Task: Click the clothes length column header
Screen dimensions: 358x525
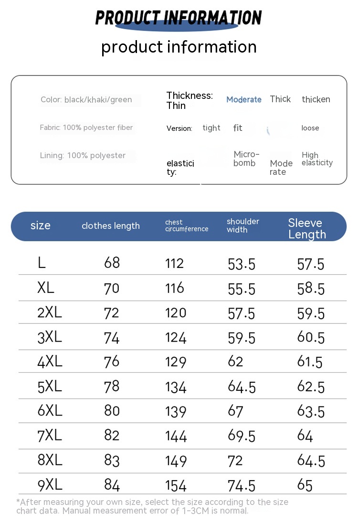Action: [x=111, y=226]
